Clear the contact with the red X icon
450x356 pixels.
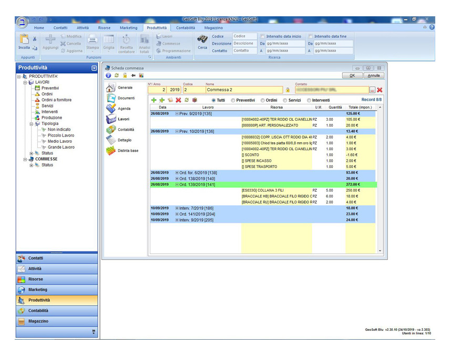click(x=380, y=90)
